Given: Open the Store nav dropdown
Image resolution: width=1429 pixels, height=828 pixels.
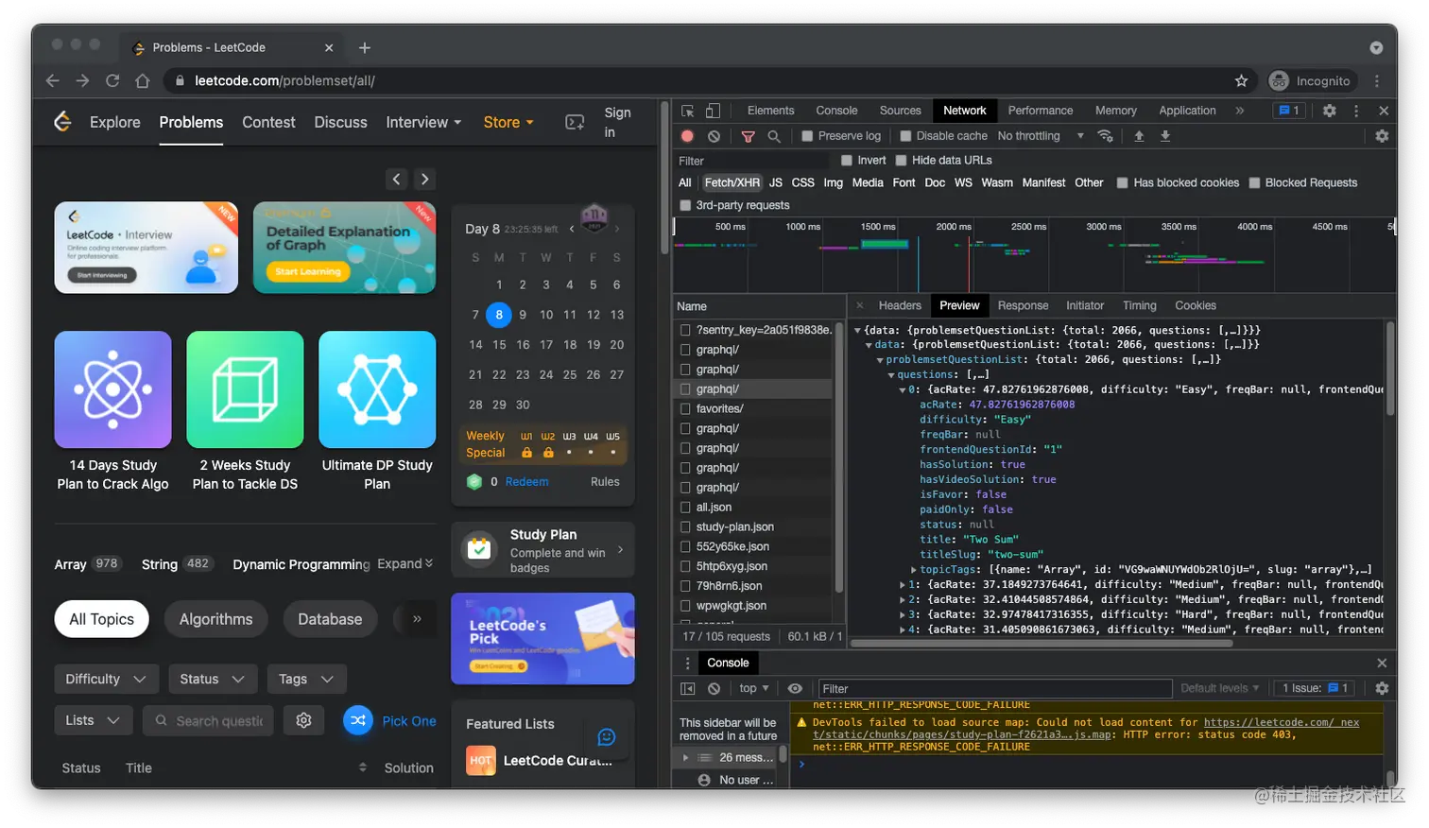Looking at the screenshot, I should pos(508,122).
